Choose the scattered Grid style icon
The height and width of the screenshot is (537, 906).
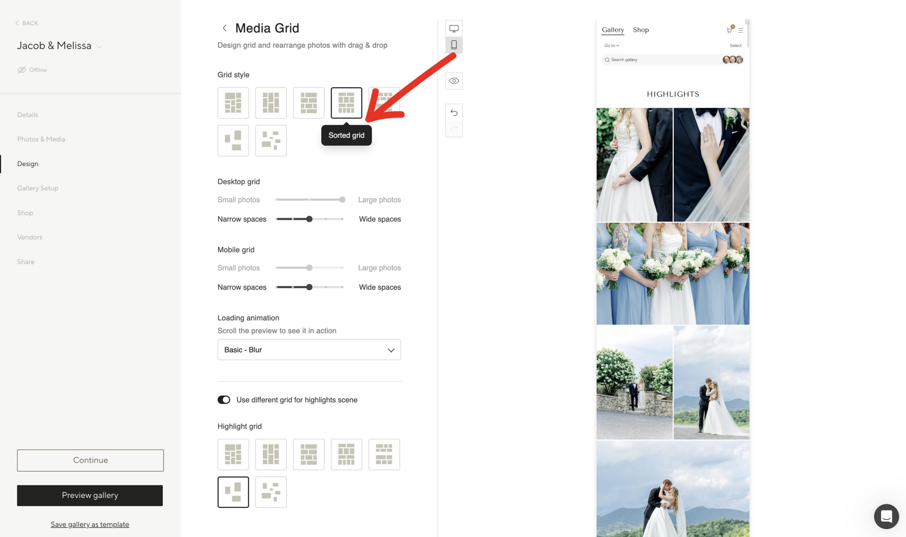pos(271,140)
